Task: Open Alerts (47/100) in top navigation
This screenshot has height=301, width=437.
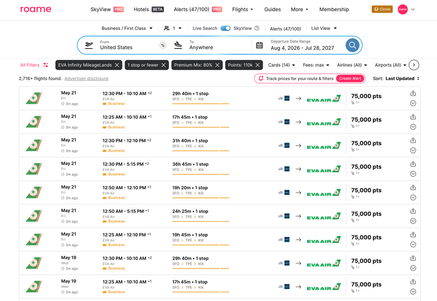Action: pyautogui.click(x=198, y=9)
